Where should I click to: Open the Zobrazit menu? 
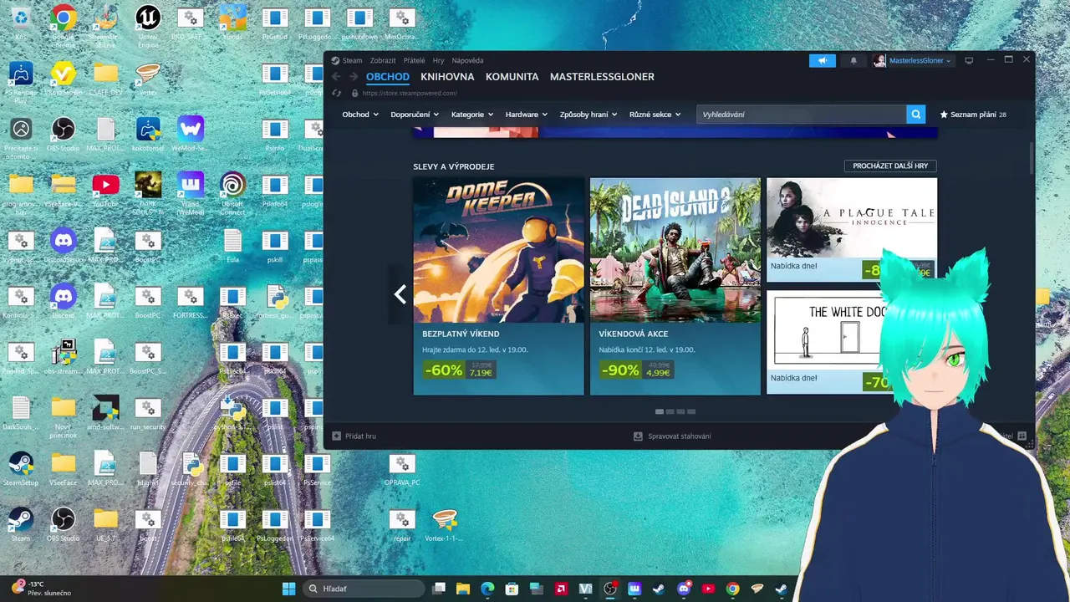(383, 60)
